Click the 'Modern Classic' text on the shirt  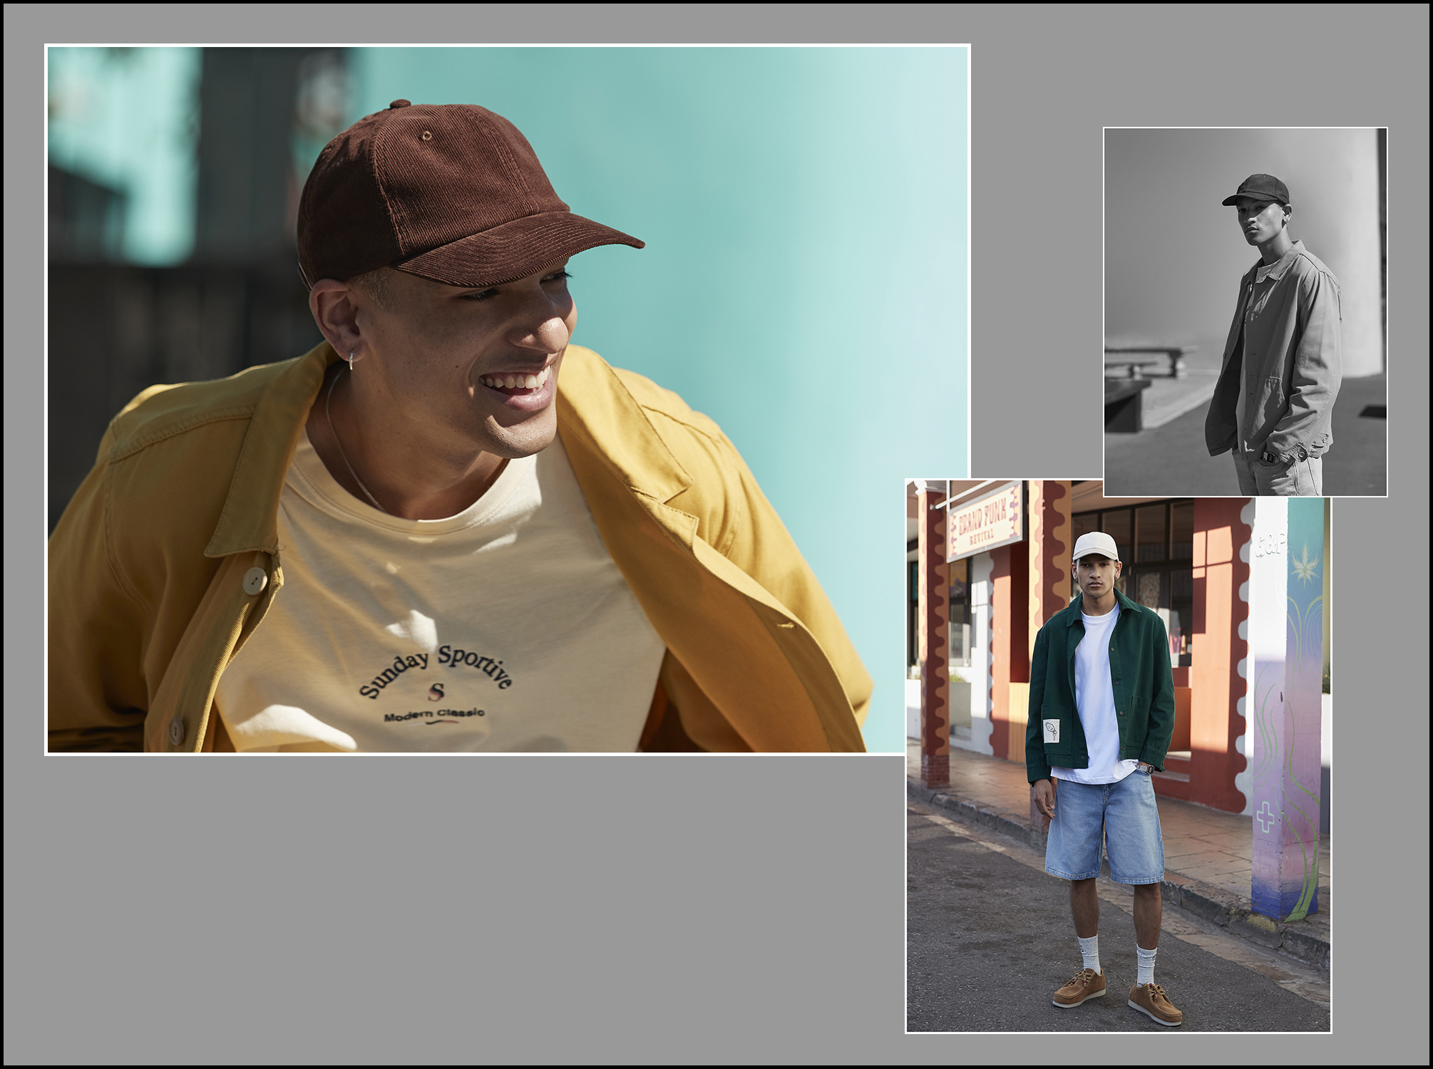coord(434,715)
